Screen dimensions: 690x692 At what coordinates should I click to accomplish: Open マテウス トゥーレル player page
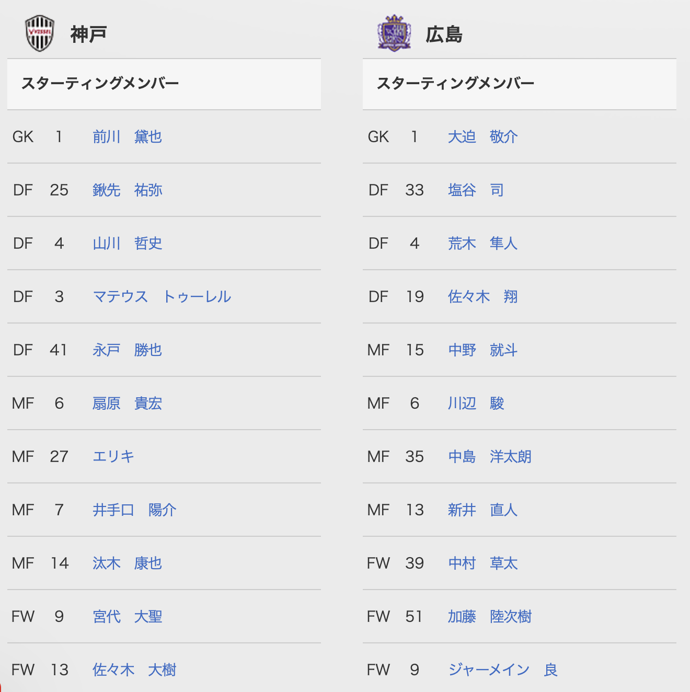coord(162,297)
